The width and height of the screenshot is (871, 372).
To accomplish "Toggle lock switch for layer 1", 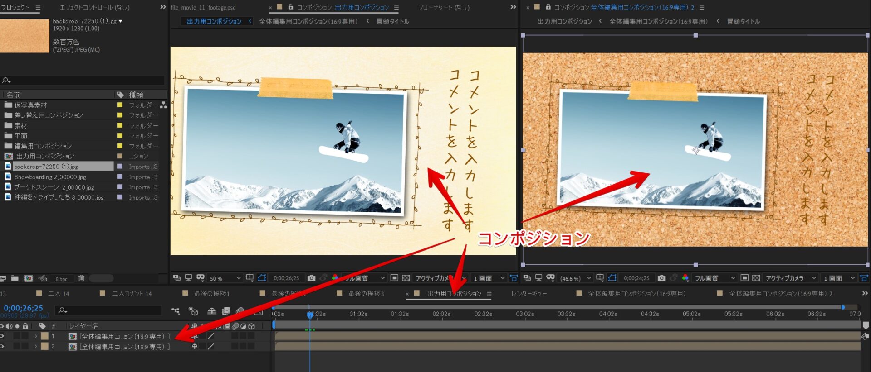I will (25, 336).
